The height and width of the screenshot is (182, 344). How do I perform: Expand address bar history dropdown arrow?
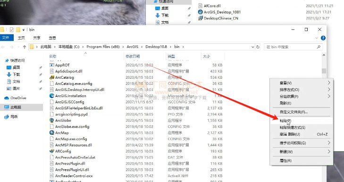tap(252, 47)
